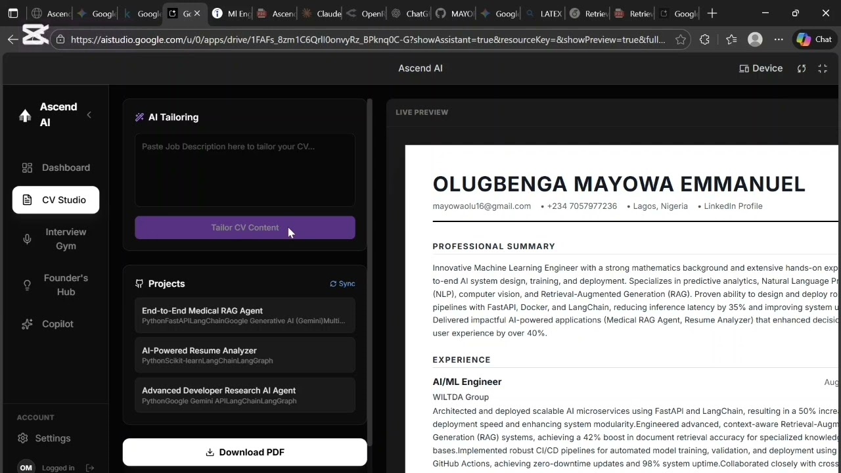The width and height of the screenshot is (841, 473).
Task: Click the PROFESSIONAL SUMMARY heading
Action: click(x=494, y=246)
